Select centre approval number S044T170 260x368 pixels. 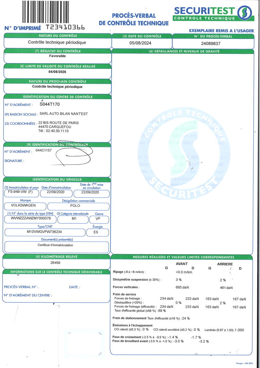click(49, 104)
